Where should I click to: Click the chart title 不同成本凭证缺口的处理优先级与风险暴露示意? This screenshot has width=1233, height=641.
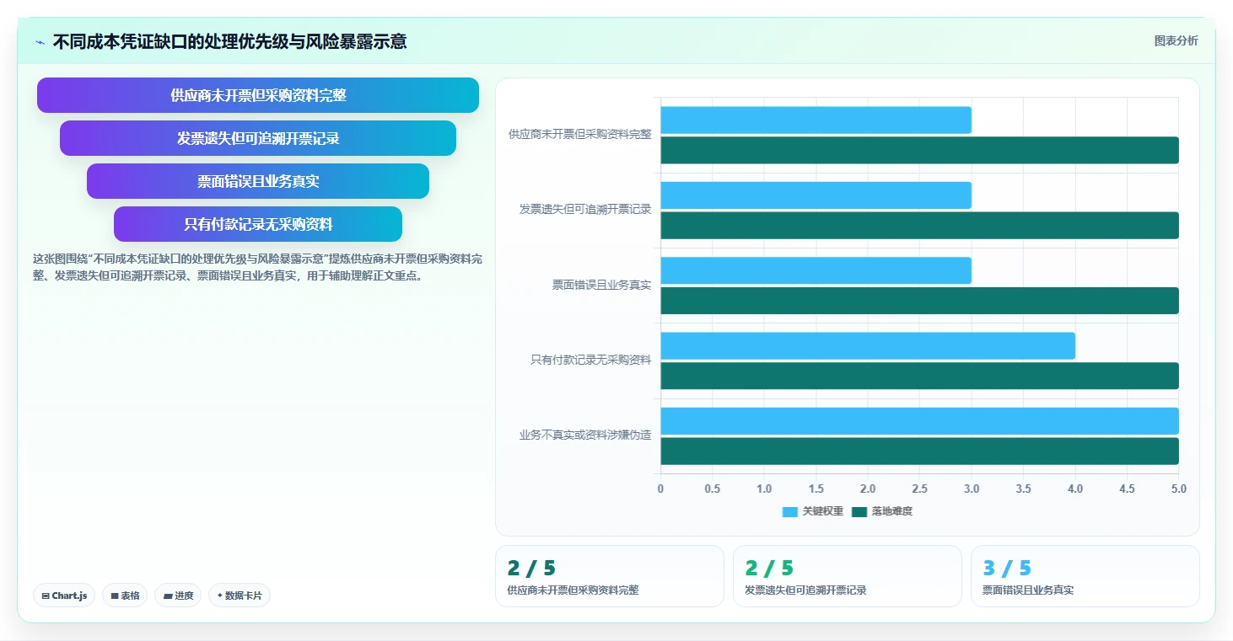click(x=229, y=41)
